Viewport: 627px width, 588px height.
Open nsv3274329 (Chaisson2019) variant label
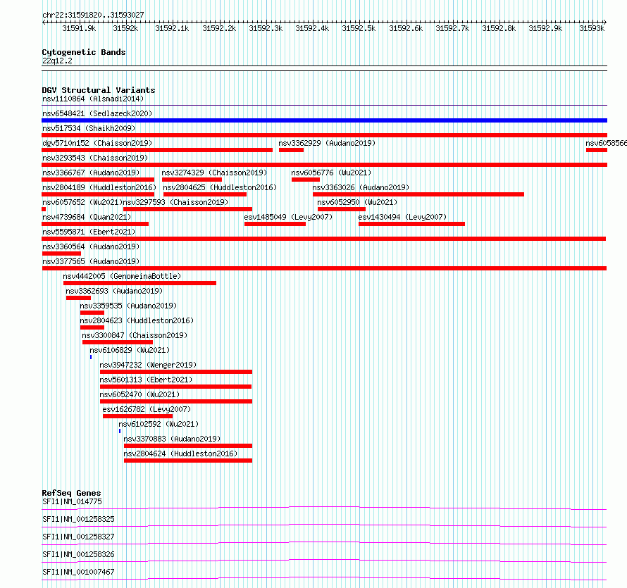214,173
